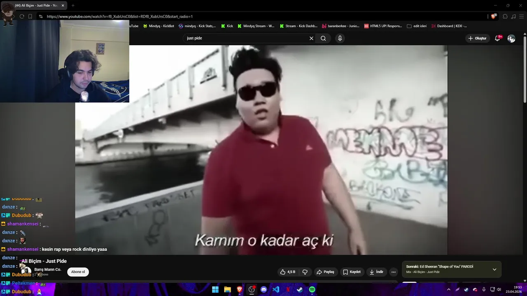Close the Ali Biçim - Just Pide tab
527x296 pixels.
pos(63,5)
